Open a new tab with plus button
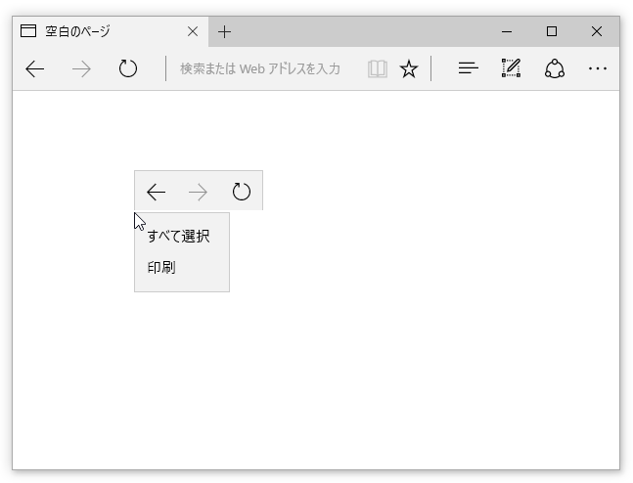Viewport: 633px width, 483px height. tap(224, 31)
